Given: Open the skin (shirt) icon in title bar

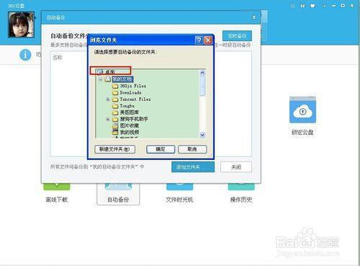Looking at the screenshot, I should click(x=312, y=5).
